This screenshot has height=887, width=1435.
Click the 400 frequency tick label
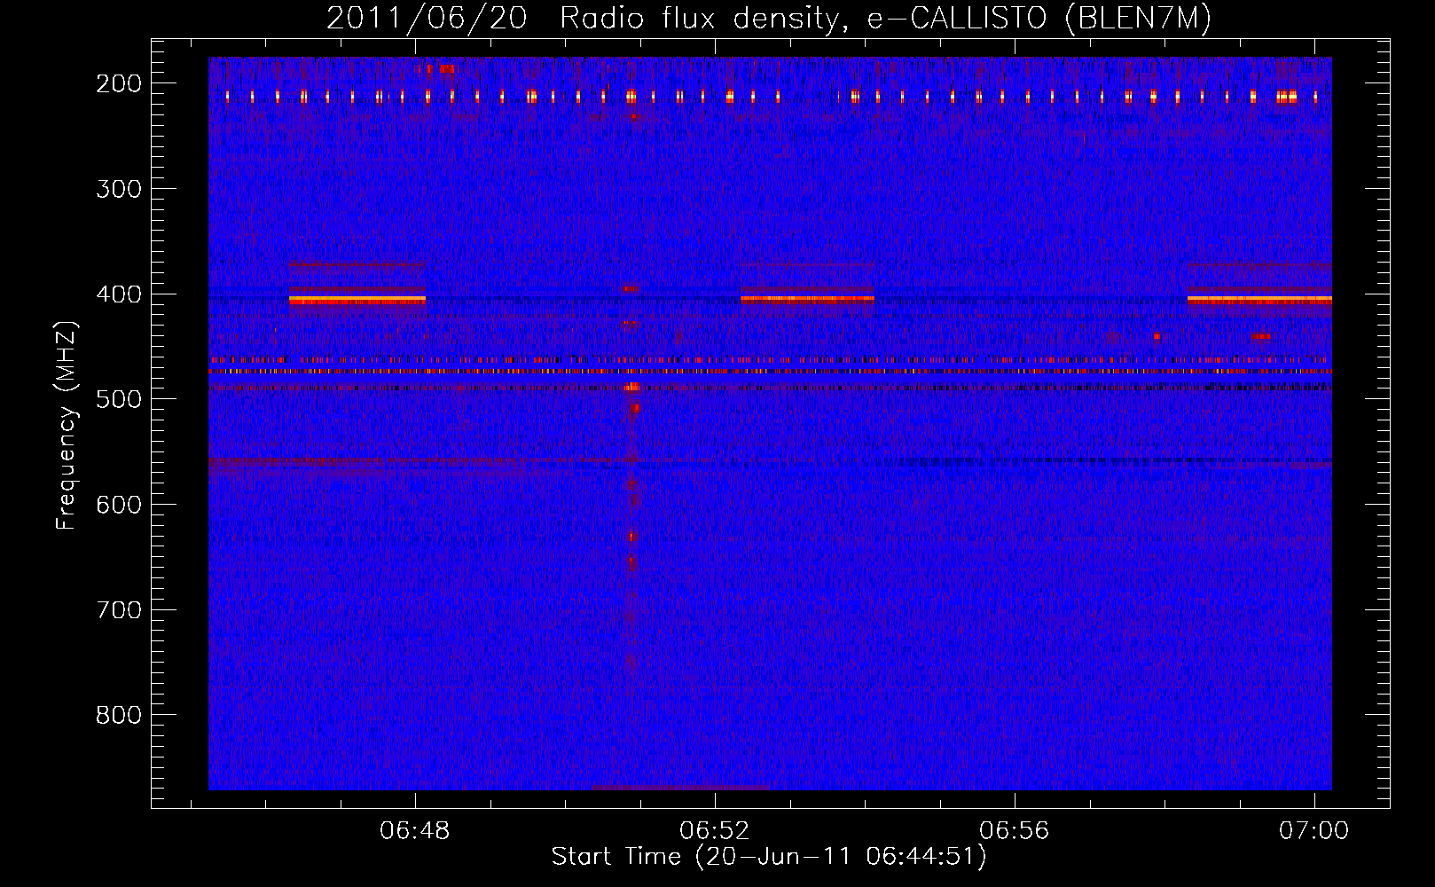tap(119, 294)
